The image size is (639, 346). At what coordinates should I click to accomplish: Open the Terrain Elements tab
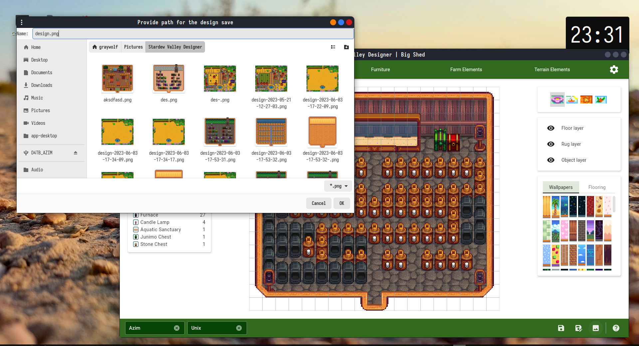(x=552, y=70)
